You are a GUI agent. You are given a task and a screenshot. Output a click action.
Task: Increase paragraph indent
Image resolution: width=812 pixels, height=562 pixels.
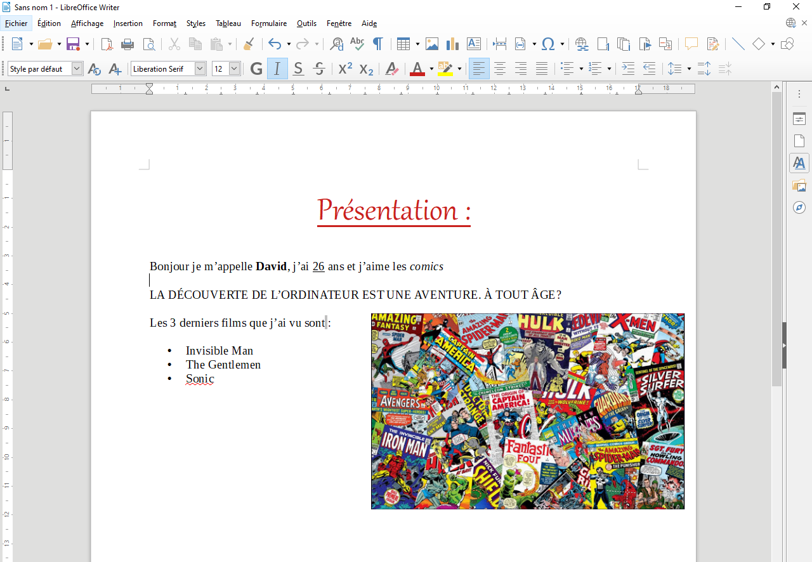(628, 69)
